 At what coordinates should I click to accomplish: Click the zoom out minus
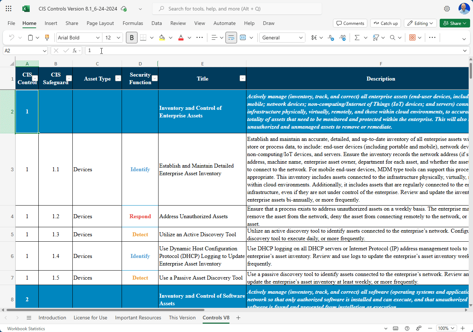click(x=431, y=328)
